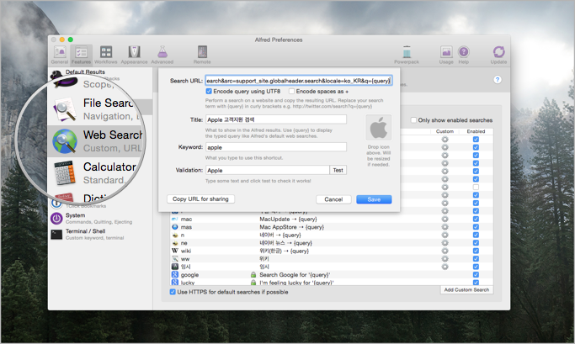This screenshot has width=575, height=344.
Task: Check Only show enabled searches
Action: click(413, 120)
